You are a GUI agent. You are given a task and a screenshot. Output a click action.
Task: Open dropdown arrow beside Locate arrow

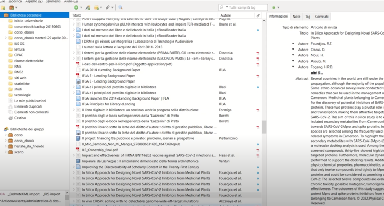pos(278,7)
